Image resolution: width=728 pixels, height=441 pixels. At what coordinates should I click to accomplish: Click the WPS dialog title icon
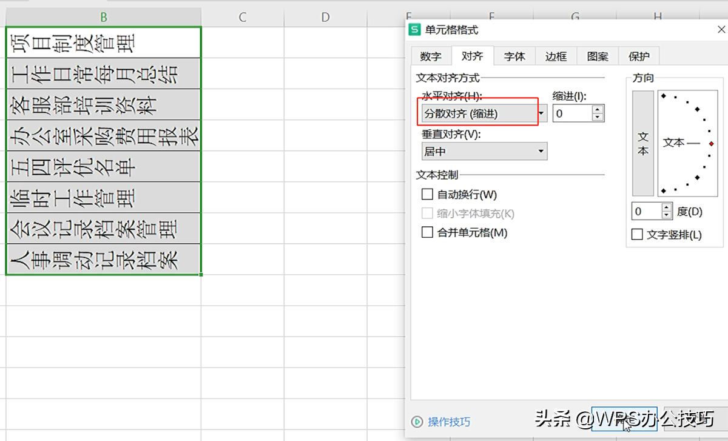pos(415,30)
